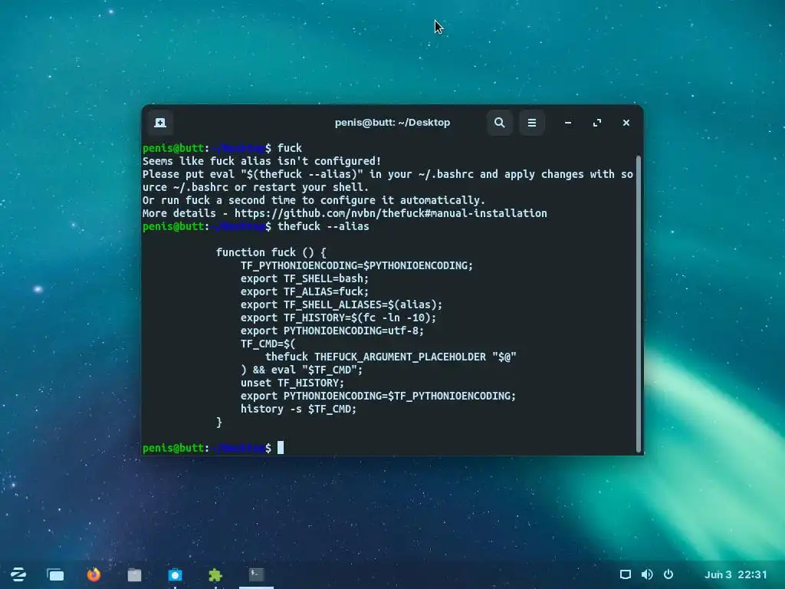Open the volume control in tray

coord(647,574)
